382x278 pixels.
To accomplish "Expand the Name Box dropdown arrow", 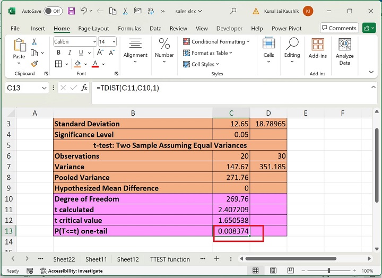I will click(44, 88).
